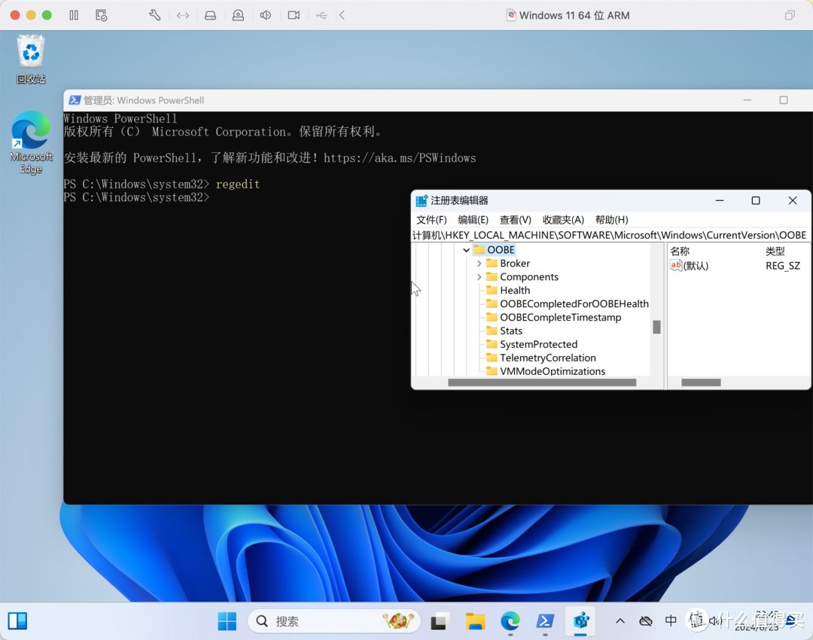
Task: Click the taskbar search box
Action: click(334, 621)
